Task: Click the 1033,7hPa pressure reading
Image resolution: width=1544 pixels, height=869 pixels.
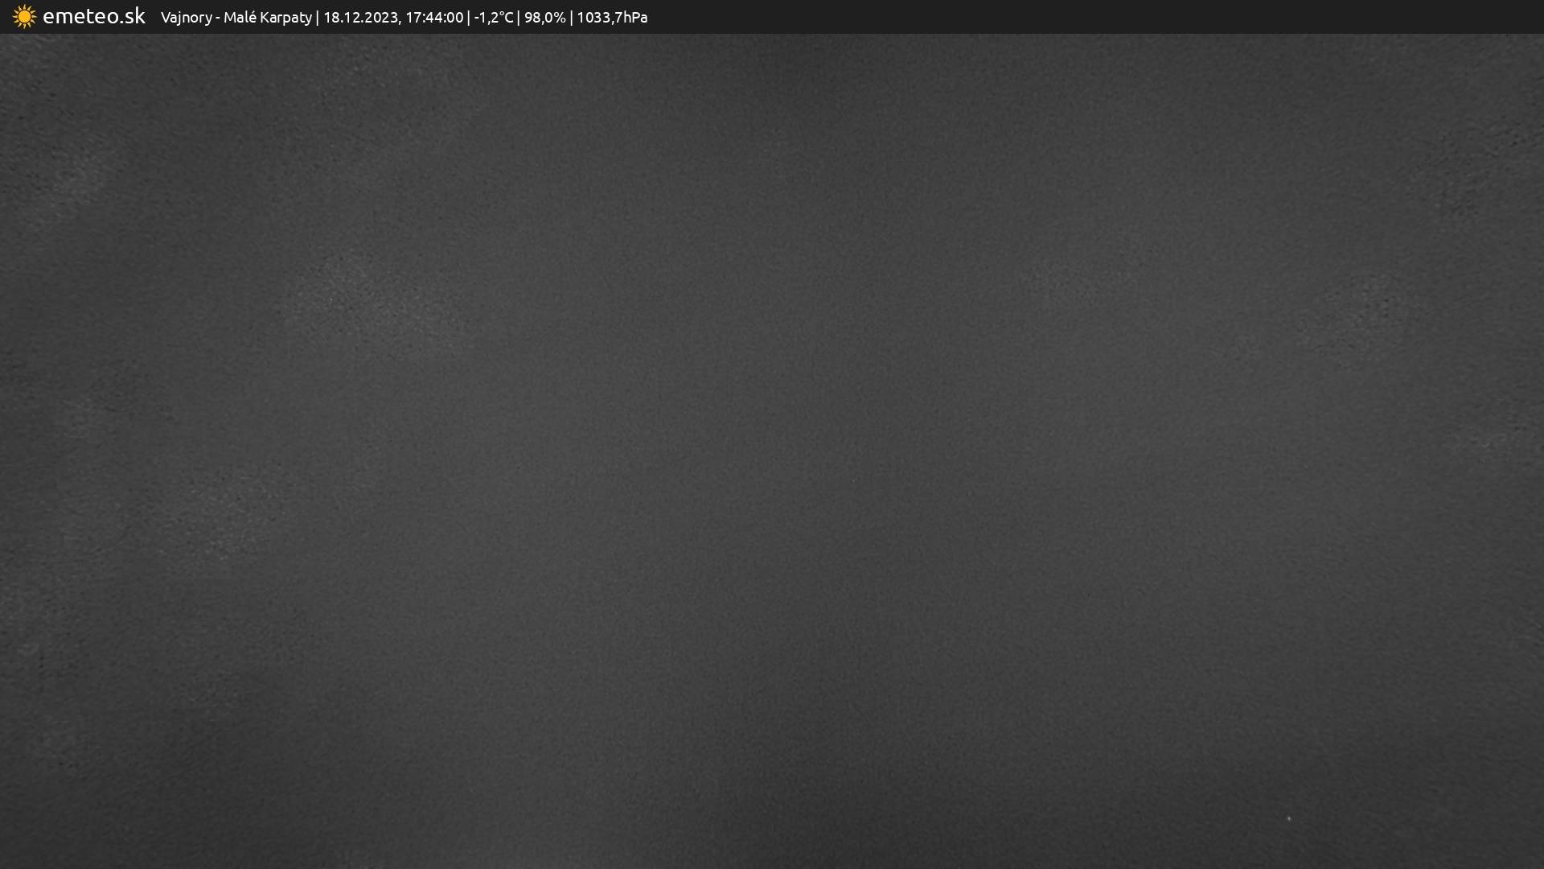Action: 612,17
